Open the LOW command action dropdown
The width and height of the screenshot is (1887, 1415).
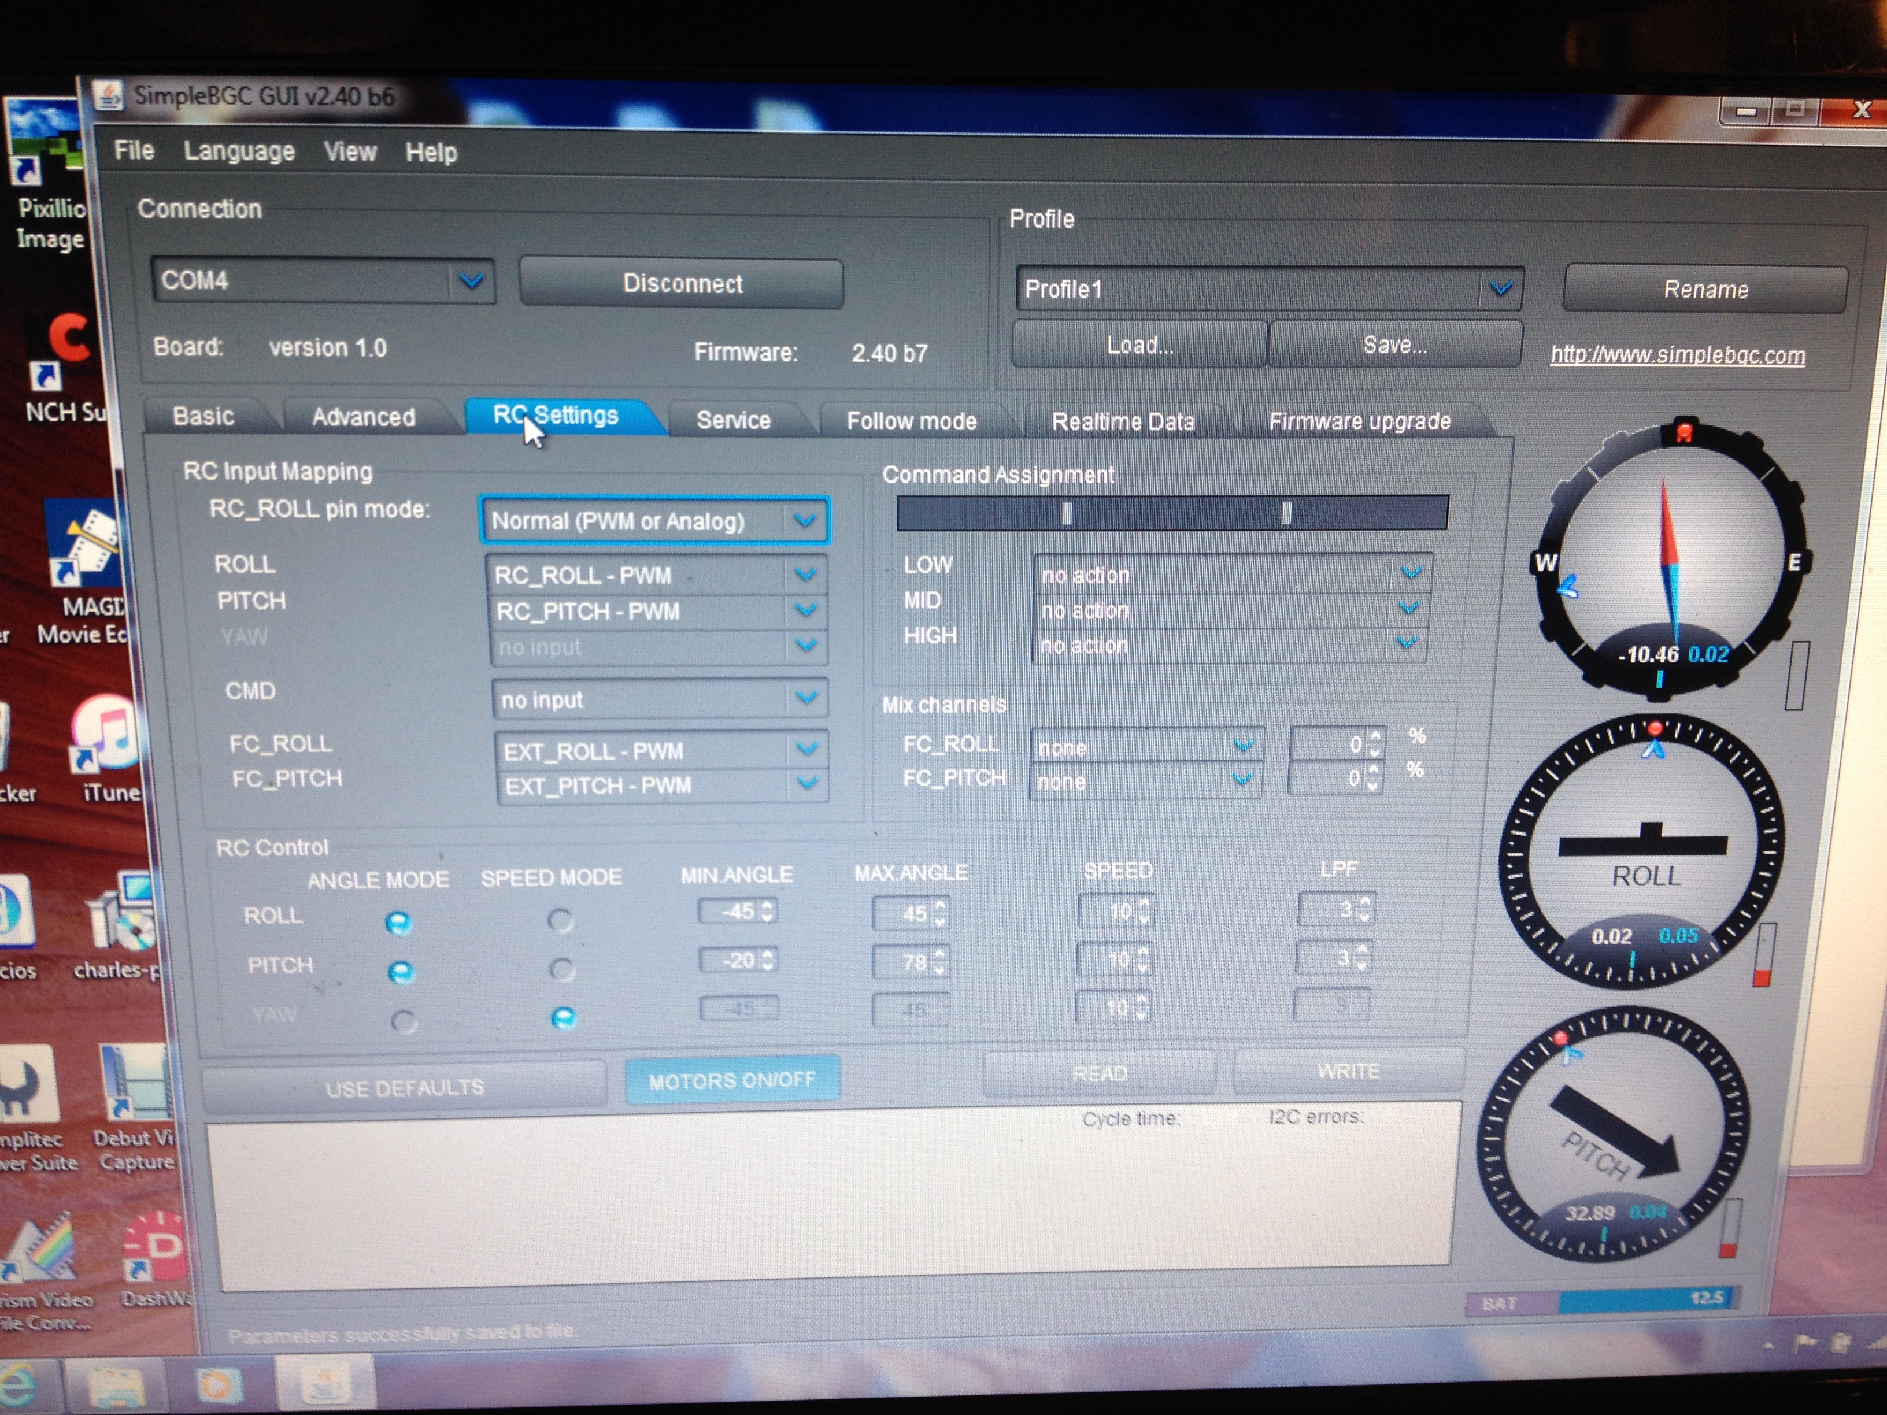coord(1232,574)
